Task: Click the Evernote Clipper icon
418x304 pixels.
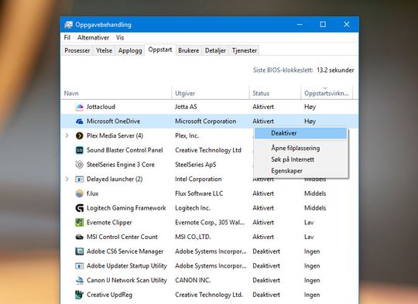Action: click(80, 222)
